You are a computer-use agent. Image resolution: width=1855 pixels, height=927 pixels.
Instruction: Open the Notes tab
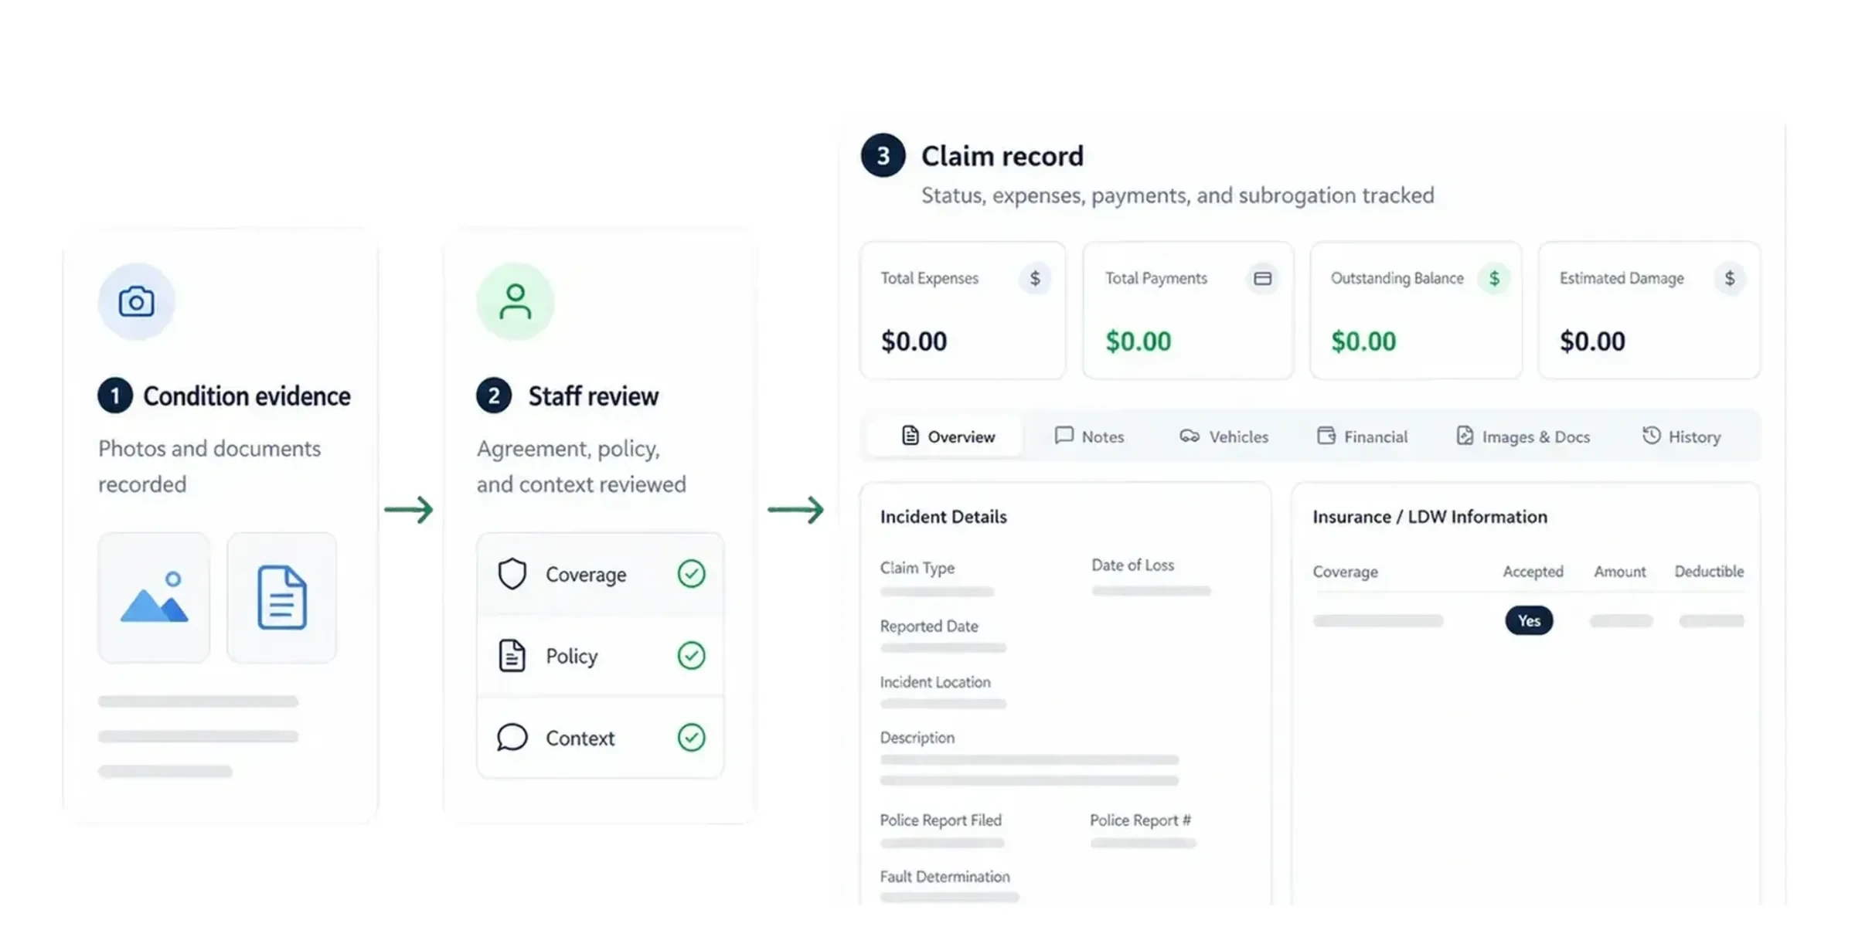pyautogui.click(x=1089, y=436)
